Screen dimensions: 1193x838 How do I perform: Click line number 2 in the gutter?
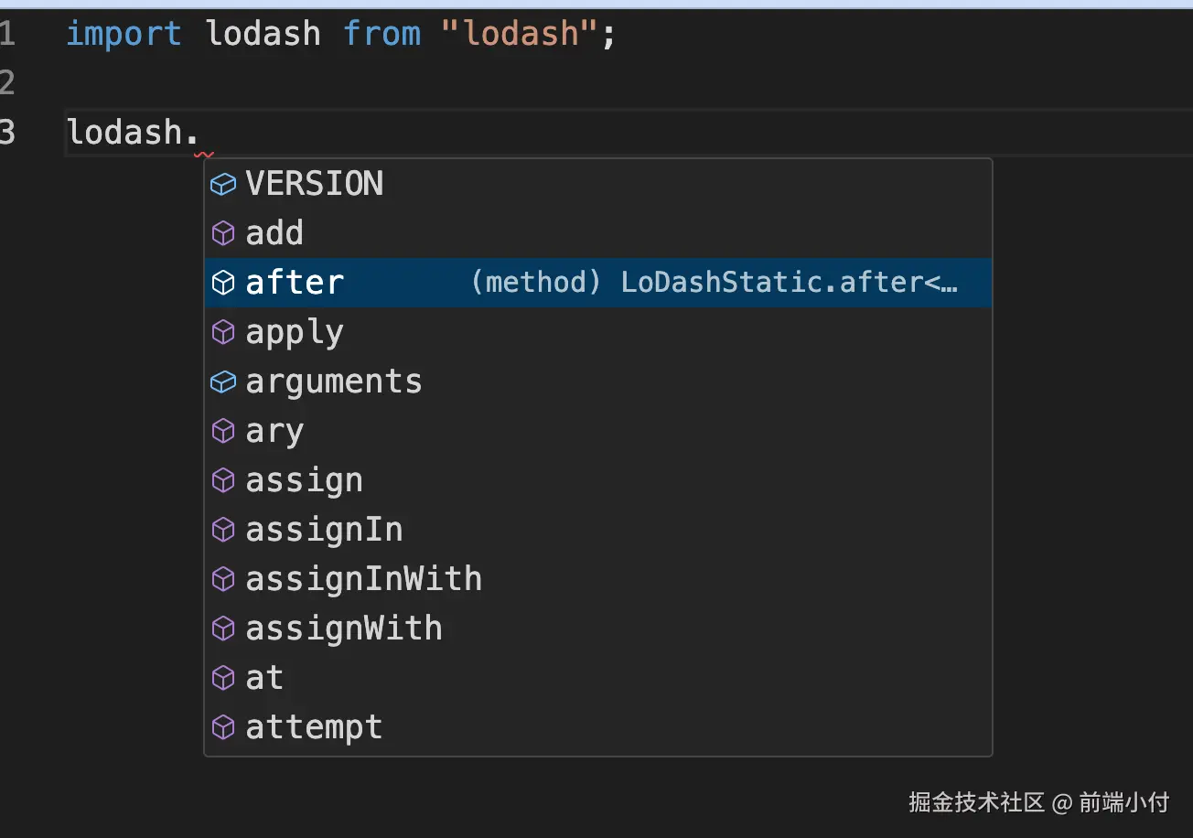[x=8, y=84]
